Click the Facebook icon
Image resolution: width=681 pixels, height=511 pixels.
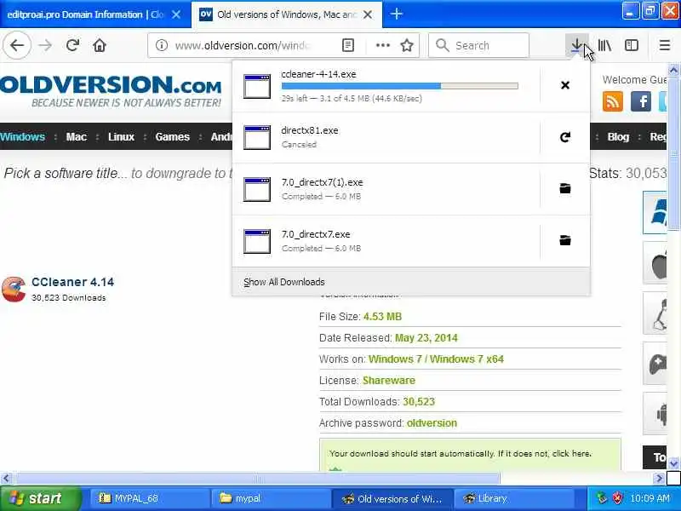(641, 101)
